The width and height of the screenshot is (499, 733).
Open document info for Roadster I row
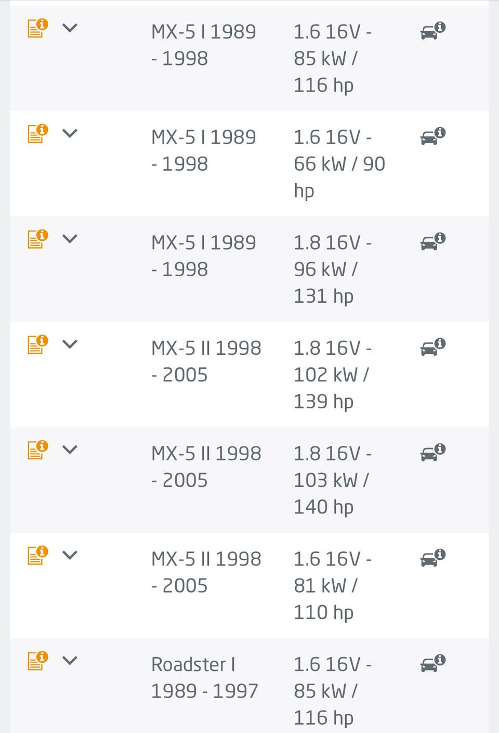(x=37, y=661)
